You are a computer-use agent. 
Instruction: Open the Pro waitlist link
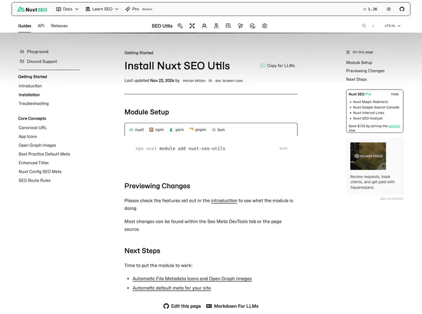pos(139,9)
